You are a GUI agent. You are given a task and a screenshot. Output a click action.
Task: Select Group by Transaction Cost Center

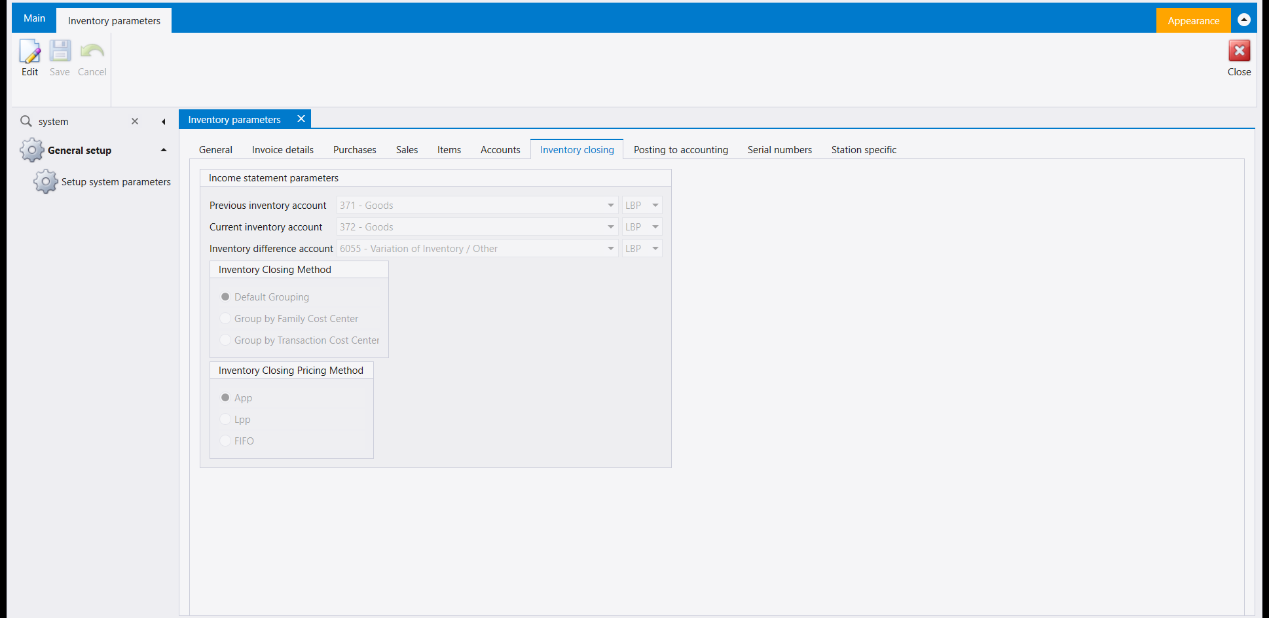[x=225, y=340]
